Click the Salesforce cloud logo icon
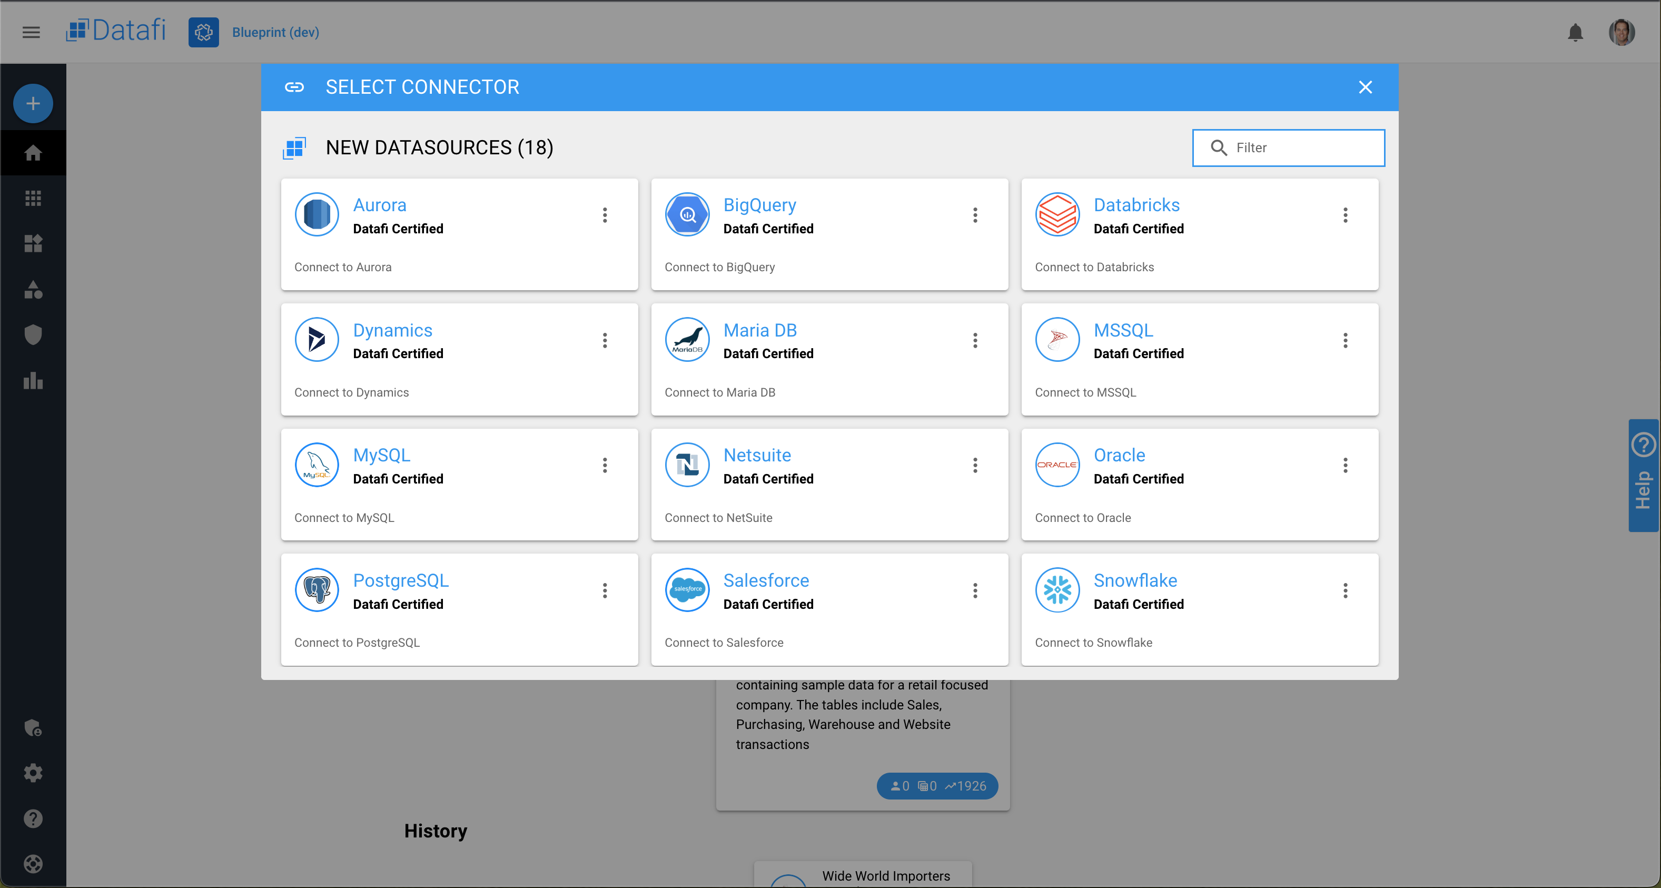The image size is (1661, 888). [x=687, y=589]
